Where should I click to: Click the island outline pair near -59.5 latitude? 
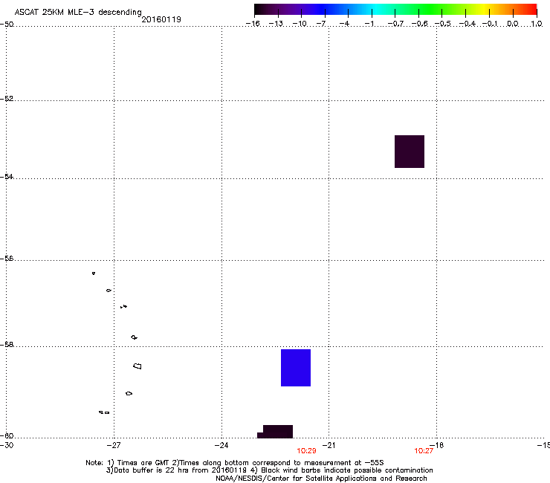coord(104,412)
